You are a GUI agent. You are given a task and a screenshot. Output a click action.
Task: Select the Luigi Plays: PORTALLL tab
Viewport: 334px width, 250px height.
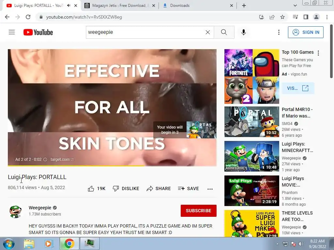click(38, 6)
